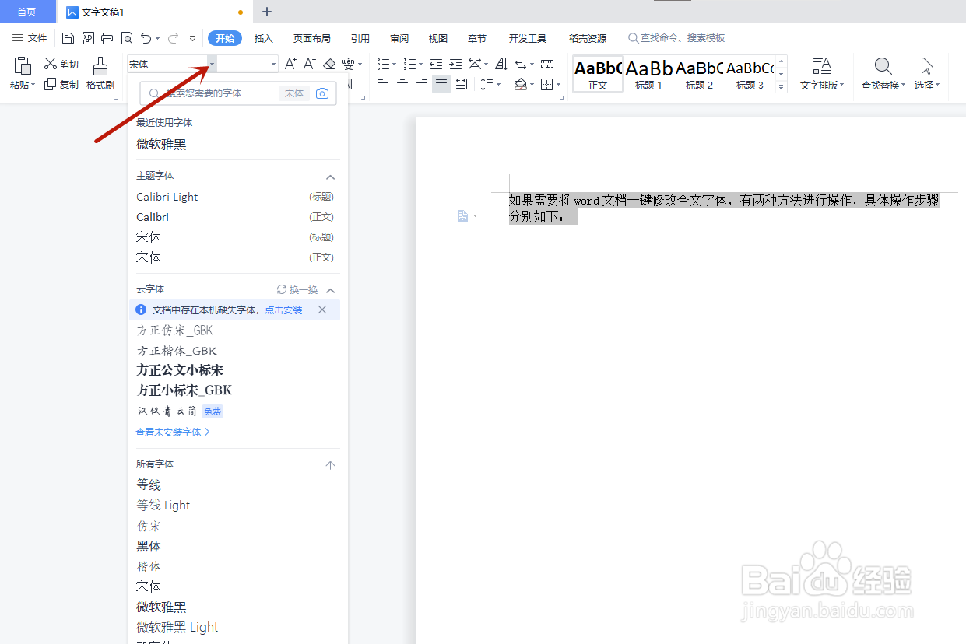Apply the 标题 2 style
This screenshot has width=966, height=644.
[x=699, y=75]
